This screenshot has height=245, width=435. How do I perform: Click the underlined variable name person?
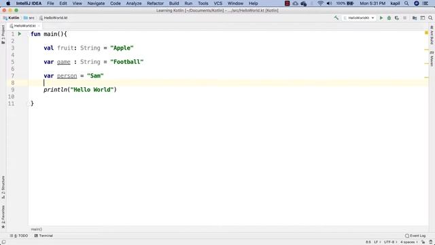67,76
